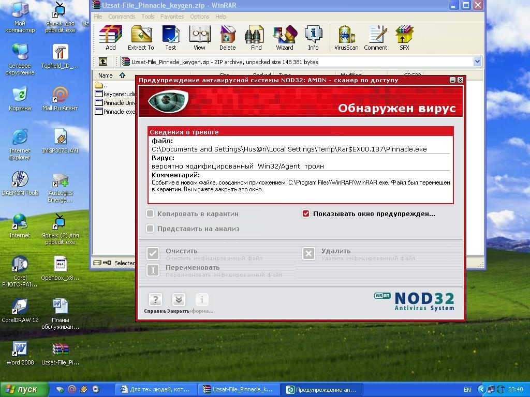Open the Options menu
Screen dimensions: 530x397
pos(199,17)
